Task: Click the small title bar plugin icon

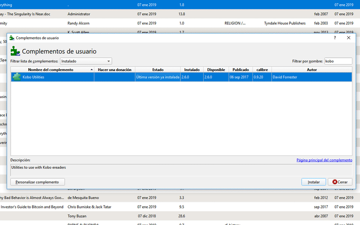Action: [12, 38]
